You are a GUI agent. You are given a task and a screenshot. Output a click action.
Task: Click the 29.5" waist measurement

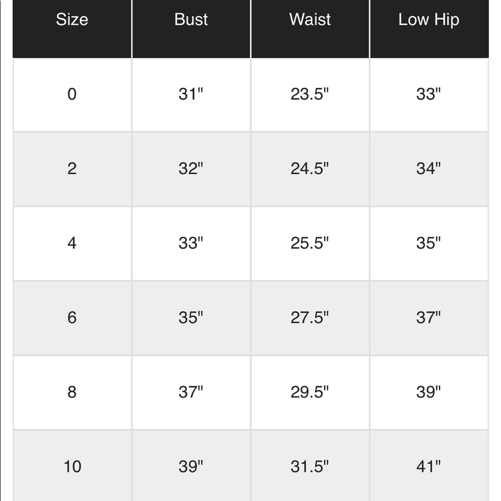coord(310,392)
